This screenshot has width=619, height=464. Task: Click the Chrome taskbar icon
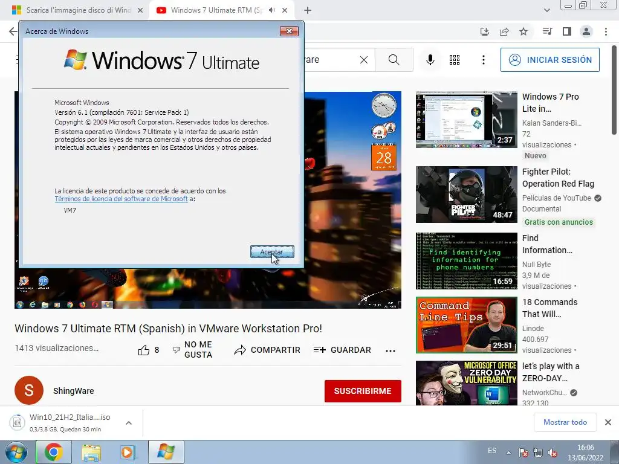click(x=54, y=452)
